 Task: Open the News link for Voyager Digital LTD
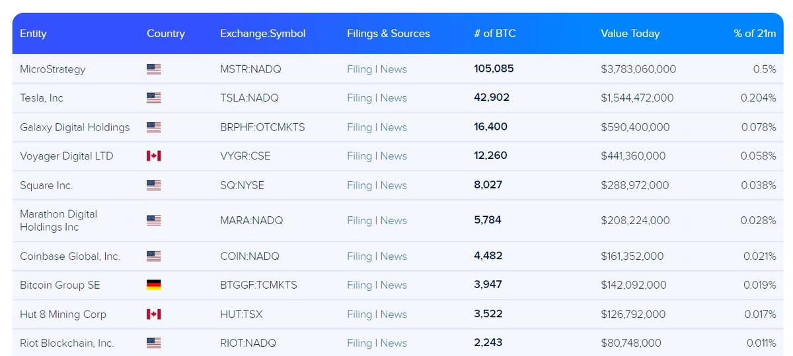pos(394,156)
